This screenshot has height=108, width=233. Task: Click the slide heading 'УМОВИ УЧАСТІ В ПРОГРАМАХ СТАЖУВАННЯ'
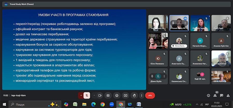[73, 15]
